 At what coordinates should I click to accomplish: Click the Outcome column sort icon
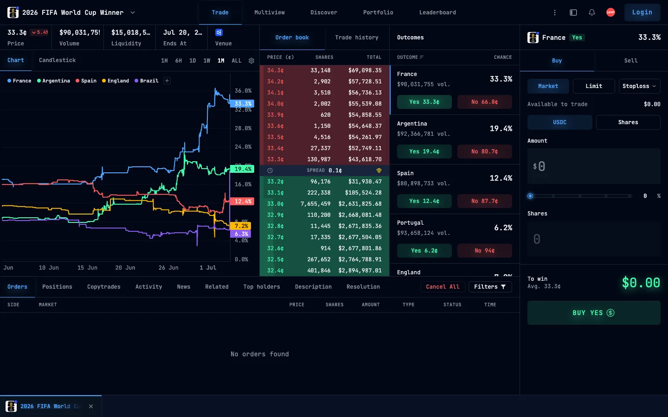[x=422, y=57]
